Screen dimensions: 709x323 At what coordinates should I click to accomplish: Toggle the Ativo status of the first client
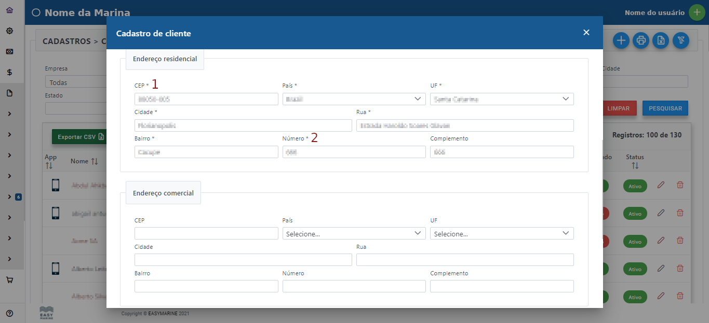[x=635, y=186]
